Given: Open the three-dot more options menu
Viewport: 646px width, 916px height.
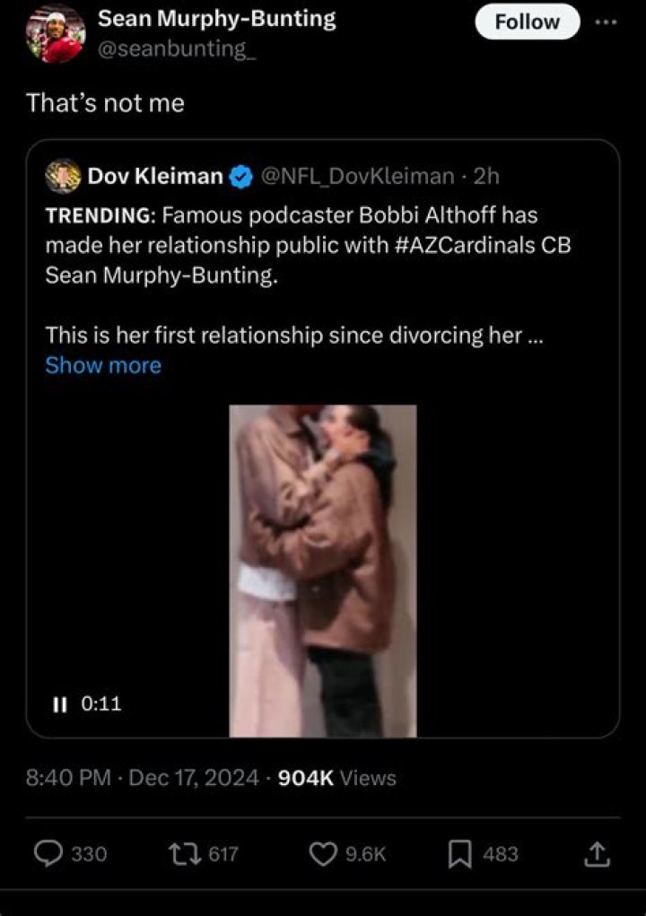Looking at the screenshot, I should click(x=607, y=22).
